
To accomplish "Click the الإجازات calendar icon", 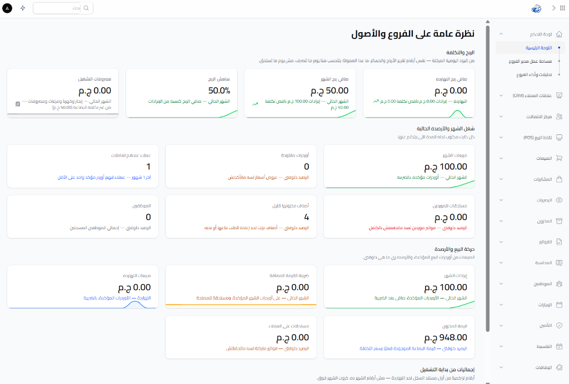I will 559,305.
